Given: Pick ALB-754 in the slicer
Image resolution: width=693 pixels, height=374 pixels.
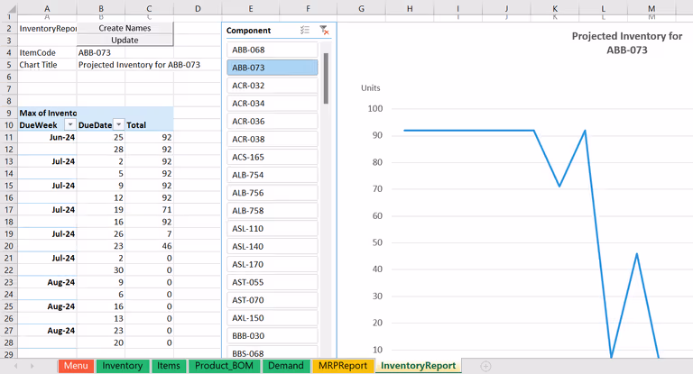Looking at the screenshot, I should [x=273, y=175].
